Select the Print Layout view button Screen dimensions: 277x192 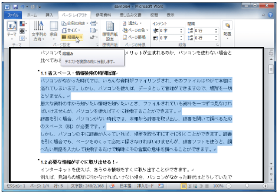point(183,186)
